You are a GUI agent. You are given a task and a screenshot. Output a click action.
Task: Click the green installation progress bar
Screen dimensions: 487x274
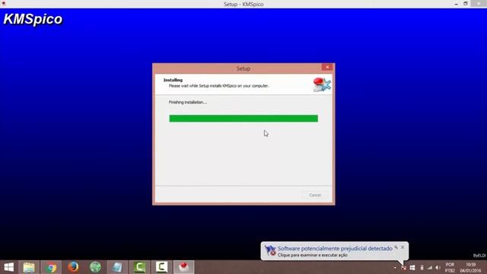[243, 119]
